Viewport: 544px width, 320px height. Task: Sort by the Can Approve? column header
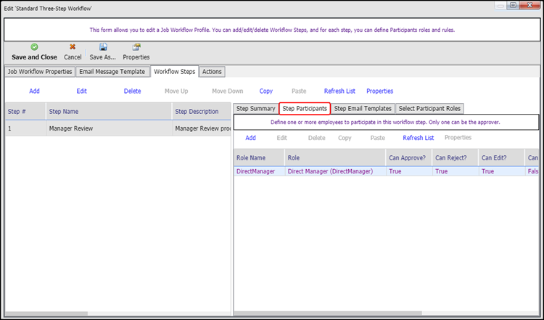(408, 158)
